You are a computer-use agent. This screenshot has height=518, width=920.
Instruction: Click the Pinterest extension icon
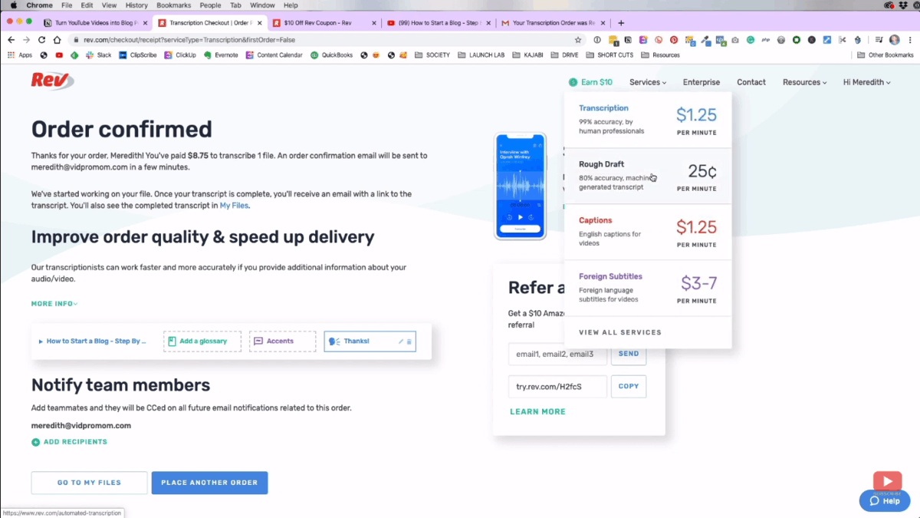674,39
